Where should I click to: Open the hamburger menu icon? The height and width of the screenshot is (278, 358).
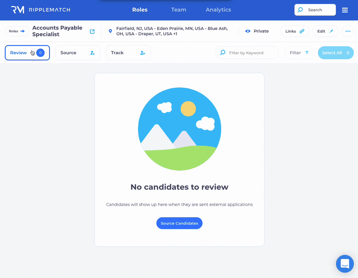pyautogui.click(x=345, y=10)
